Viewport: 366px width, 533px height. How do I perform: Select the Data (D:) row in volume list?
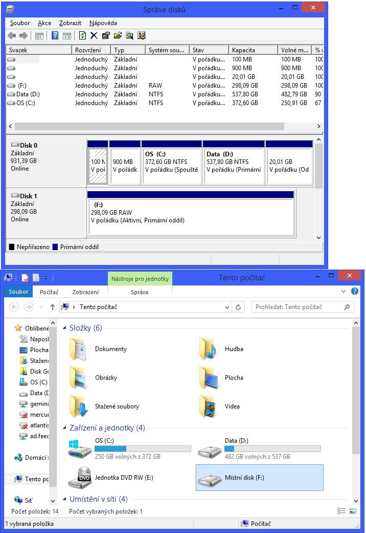click(x=165, y=94)
